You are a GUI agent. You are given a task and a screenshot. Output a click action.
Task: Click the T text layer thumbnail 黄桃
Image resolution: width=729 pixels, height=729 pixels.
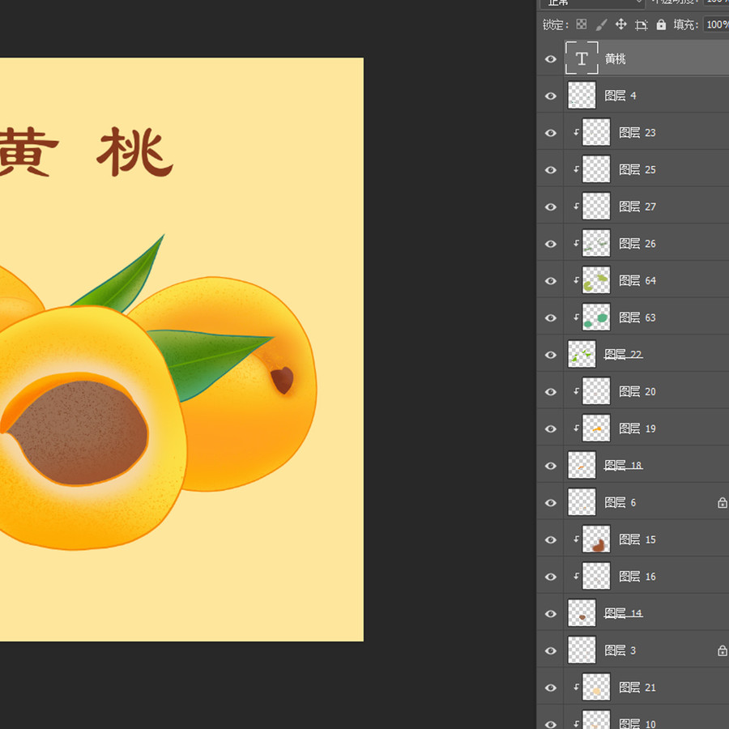[x=582, y=58]
